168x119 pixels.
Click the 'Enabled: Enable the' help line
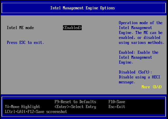coord(138,52)
